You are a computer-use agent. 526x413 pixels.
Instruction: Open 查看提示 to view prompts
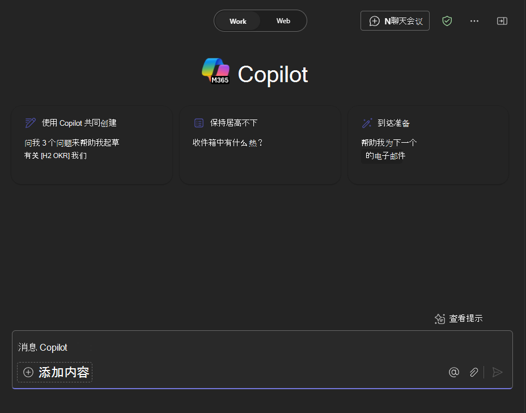pos(459,318)
